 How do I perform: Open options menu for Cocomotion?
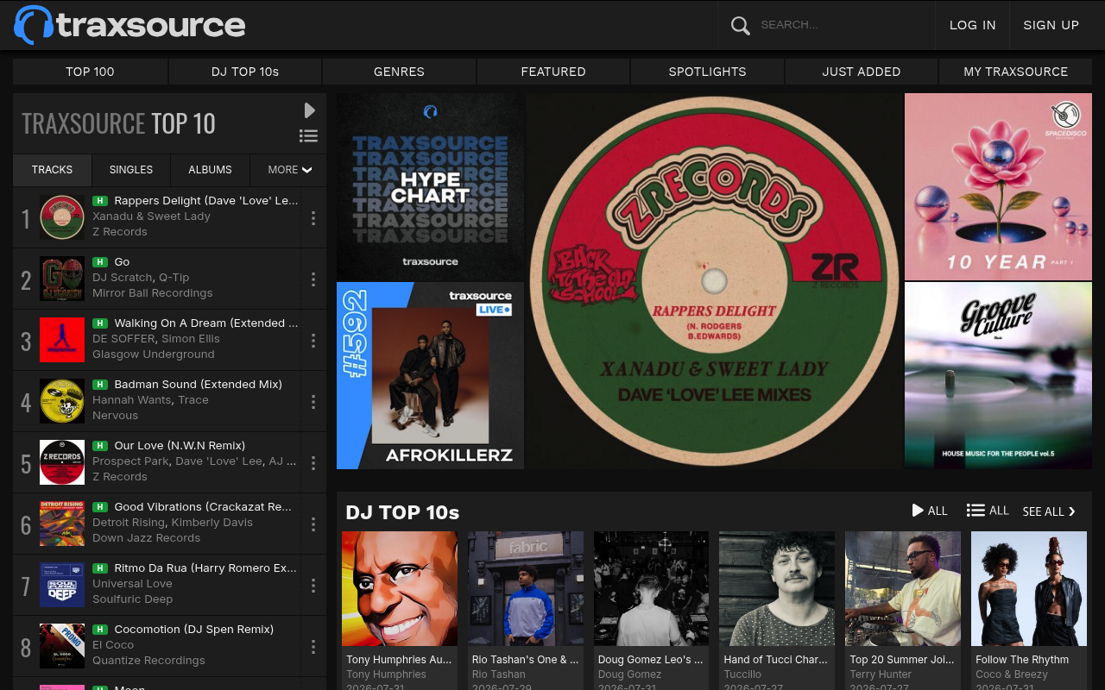pos(313,647)
